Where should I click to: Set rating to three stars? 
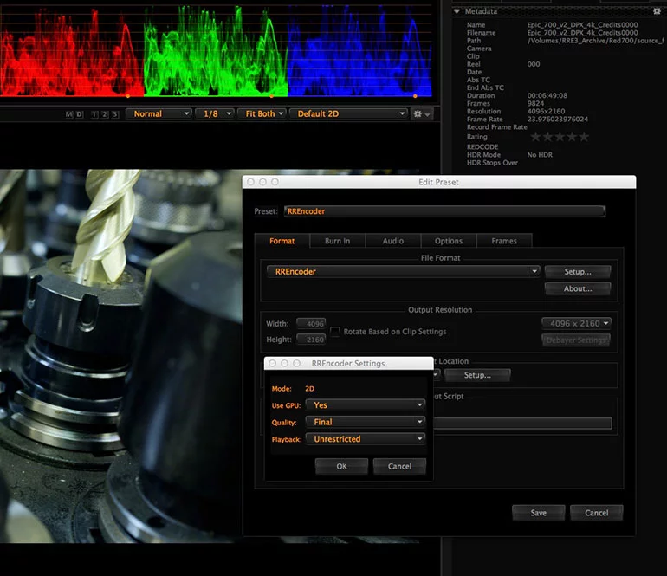[x=560, y=137]
